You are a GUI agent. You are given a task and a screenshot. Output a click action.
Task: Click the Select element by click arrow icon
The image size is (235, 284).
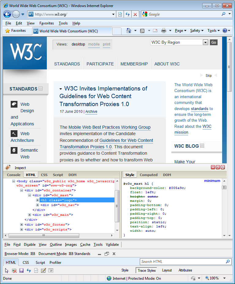[7, 271]
